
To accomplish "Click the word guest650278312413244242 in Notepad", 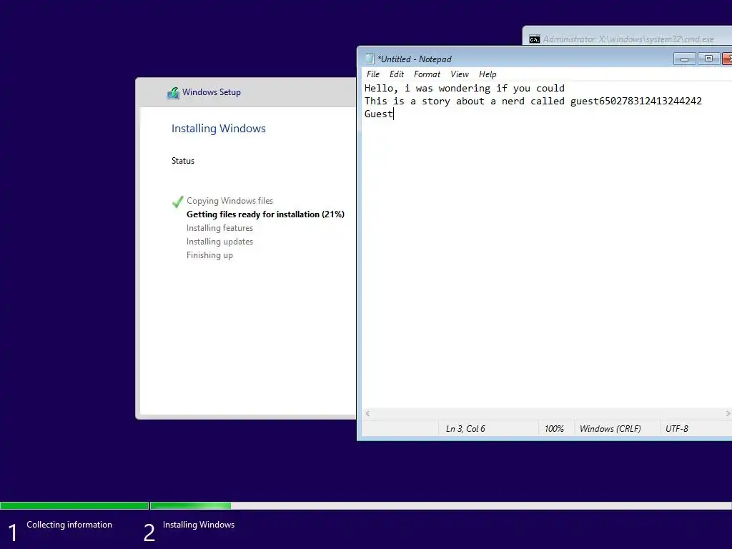I will (635, 101).
